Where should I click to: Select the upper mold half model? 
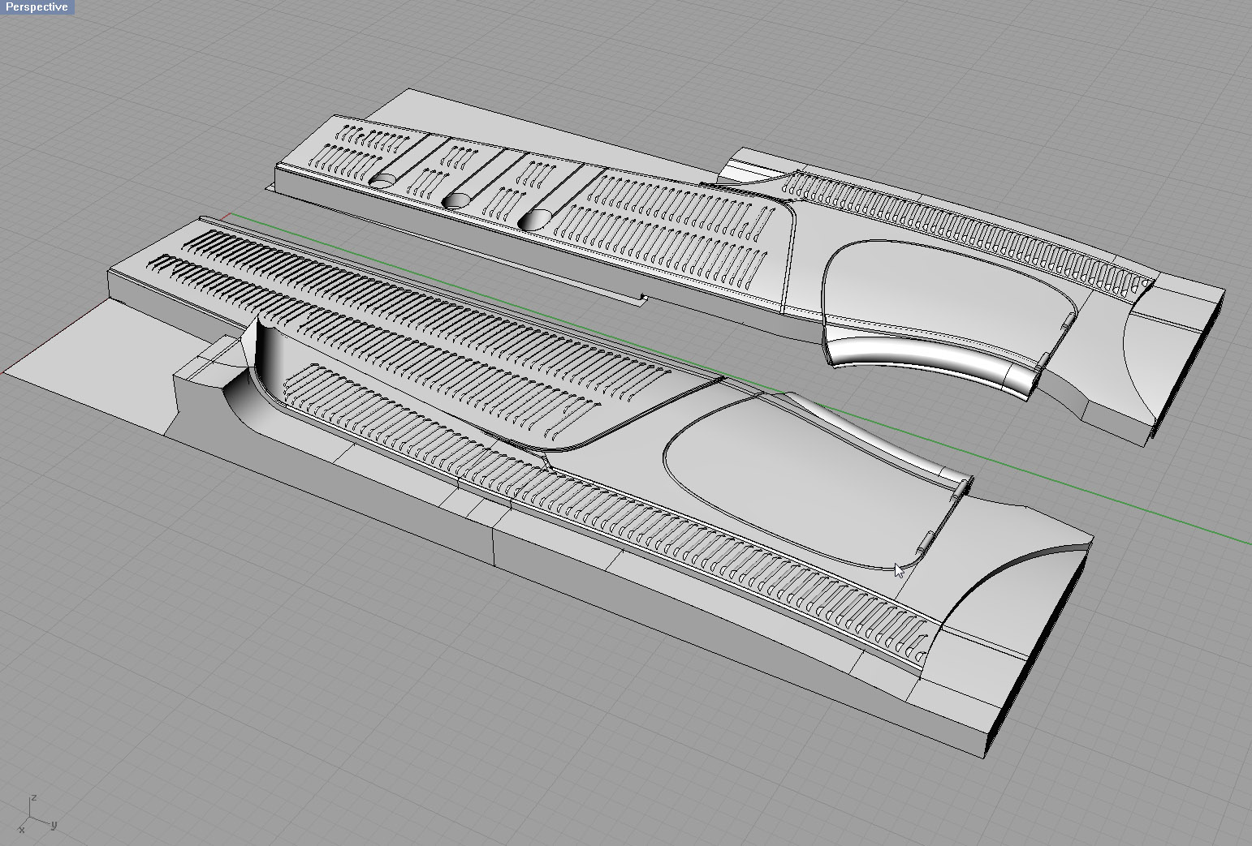745,269
